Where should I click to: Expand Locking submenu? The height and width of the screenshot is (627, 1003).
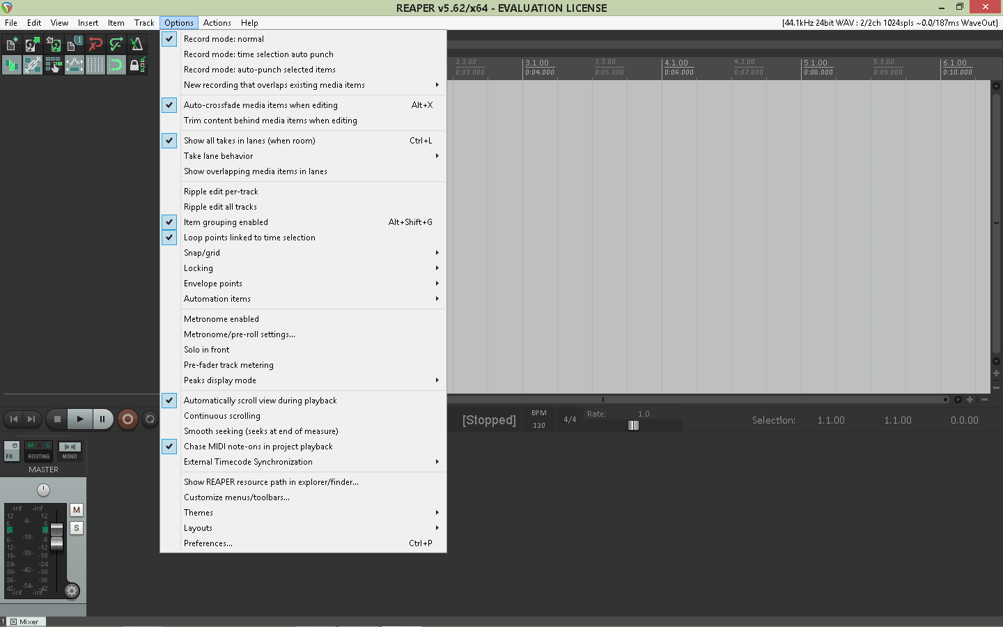(x=303, y=268)
